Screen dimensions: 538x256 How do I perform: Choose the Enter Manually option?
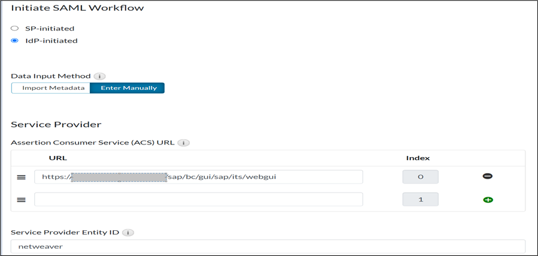pyautogui.click(x=127, y=88)
